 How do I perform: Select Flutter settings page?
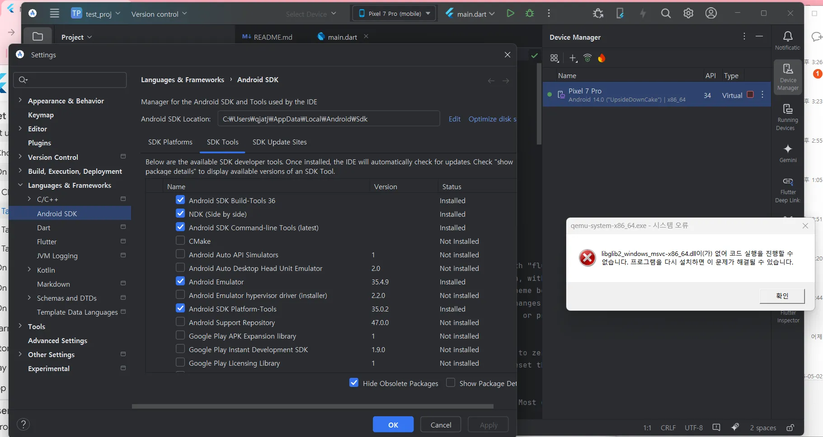coord(47,242)
